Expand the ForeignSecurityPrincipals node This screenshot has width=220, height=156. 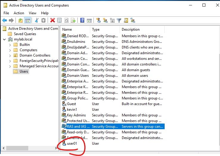(x=10, y=61)
